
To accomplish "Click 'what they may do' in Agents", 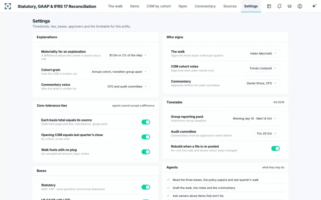I will pyautogui.click(x=273, y=167).
